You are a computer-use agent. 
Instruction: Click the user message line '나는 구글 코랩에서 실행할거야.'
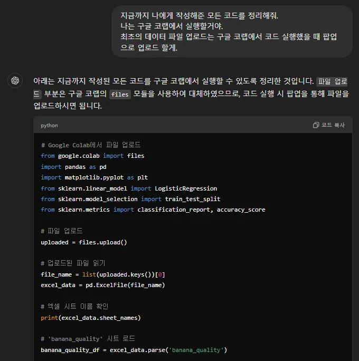click(172, 26)
